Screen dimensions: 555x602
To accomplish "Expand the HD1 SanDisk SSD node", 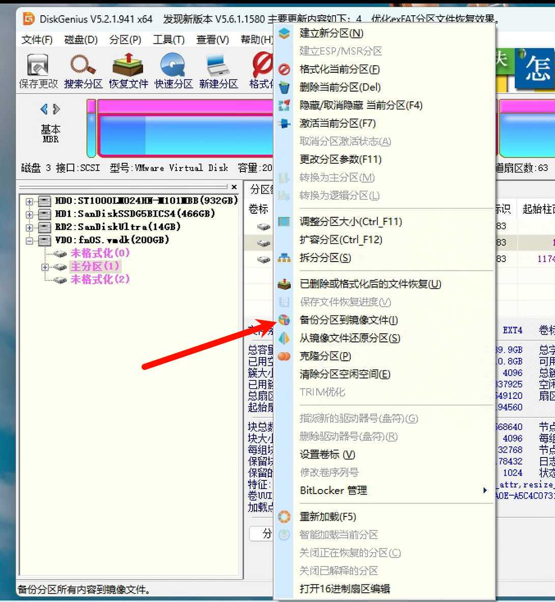I will tap(29, 214).
